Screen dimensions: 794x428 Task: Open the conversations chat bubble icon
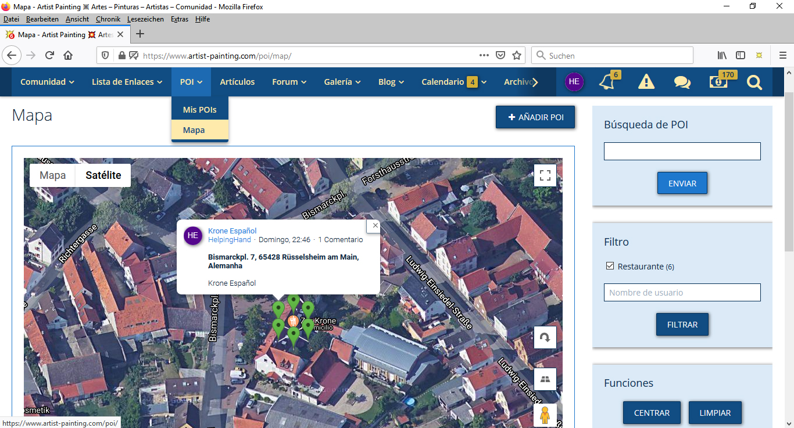click(682, 82)
